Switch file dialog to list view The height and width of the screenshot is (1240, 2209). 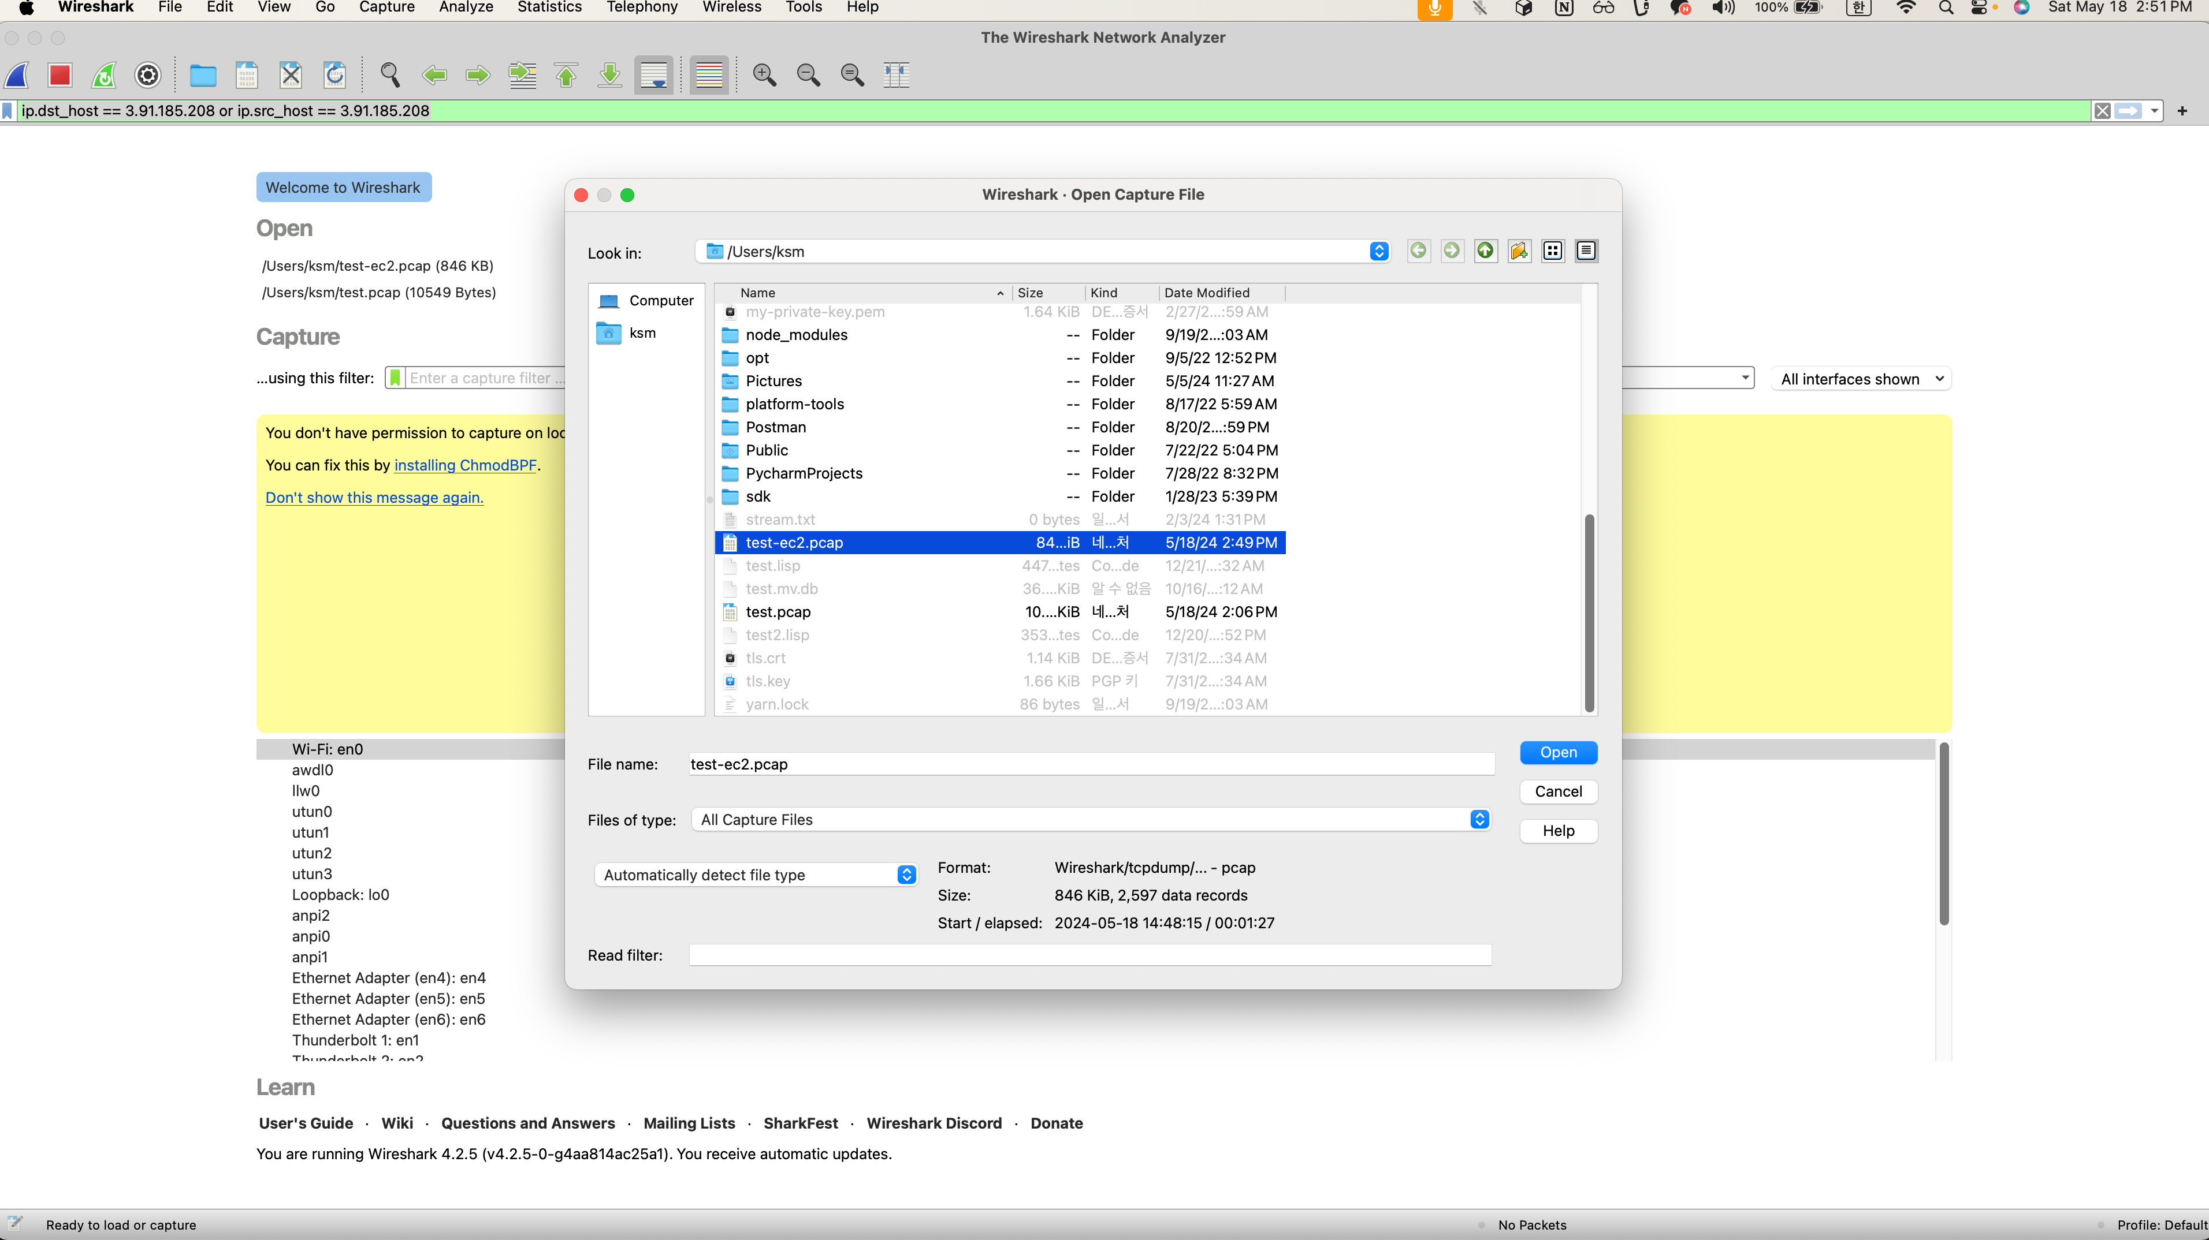click(1552, 251)
